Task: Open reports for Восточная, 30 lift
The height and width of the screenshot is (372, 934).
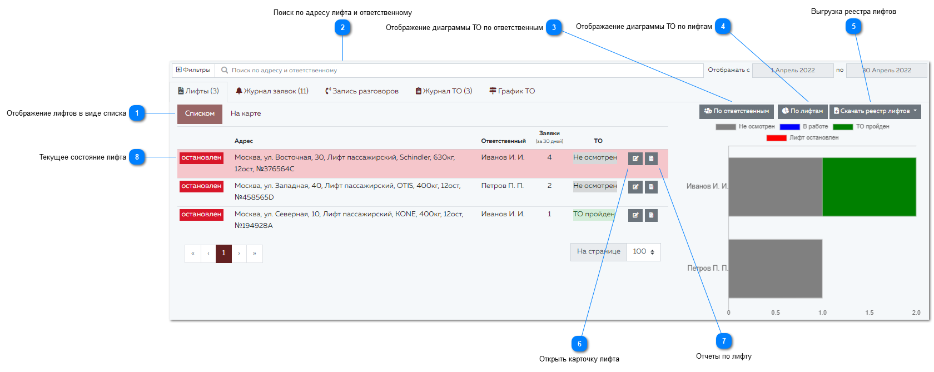Action: [x=651, y=158]
